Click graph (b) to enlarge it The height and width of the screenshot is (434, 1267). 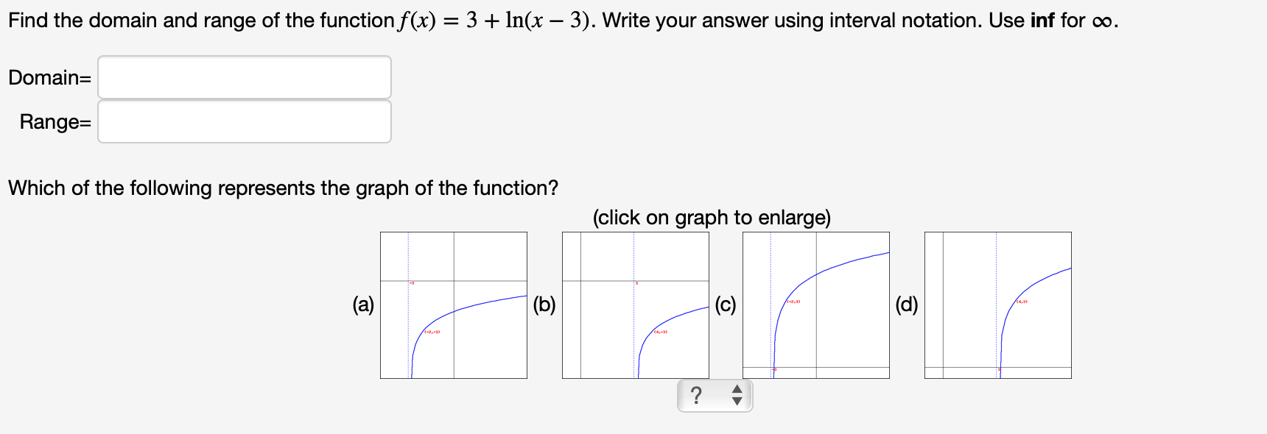[635, 305]
